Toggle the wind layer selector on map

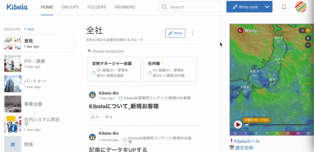pos(305,31)
